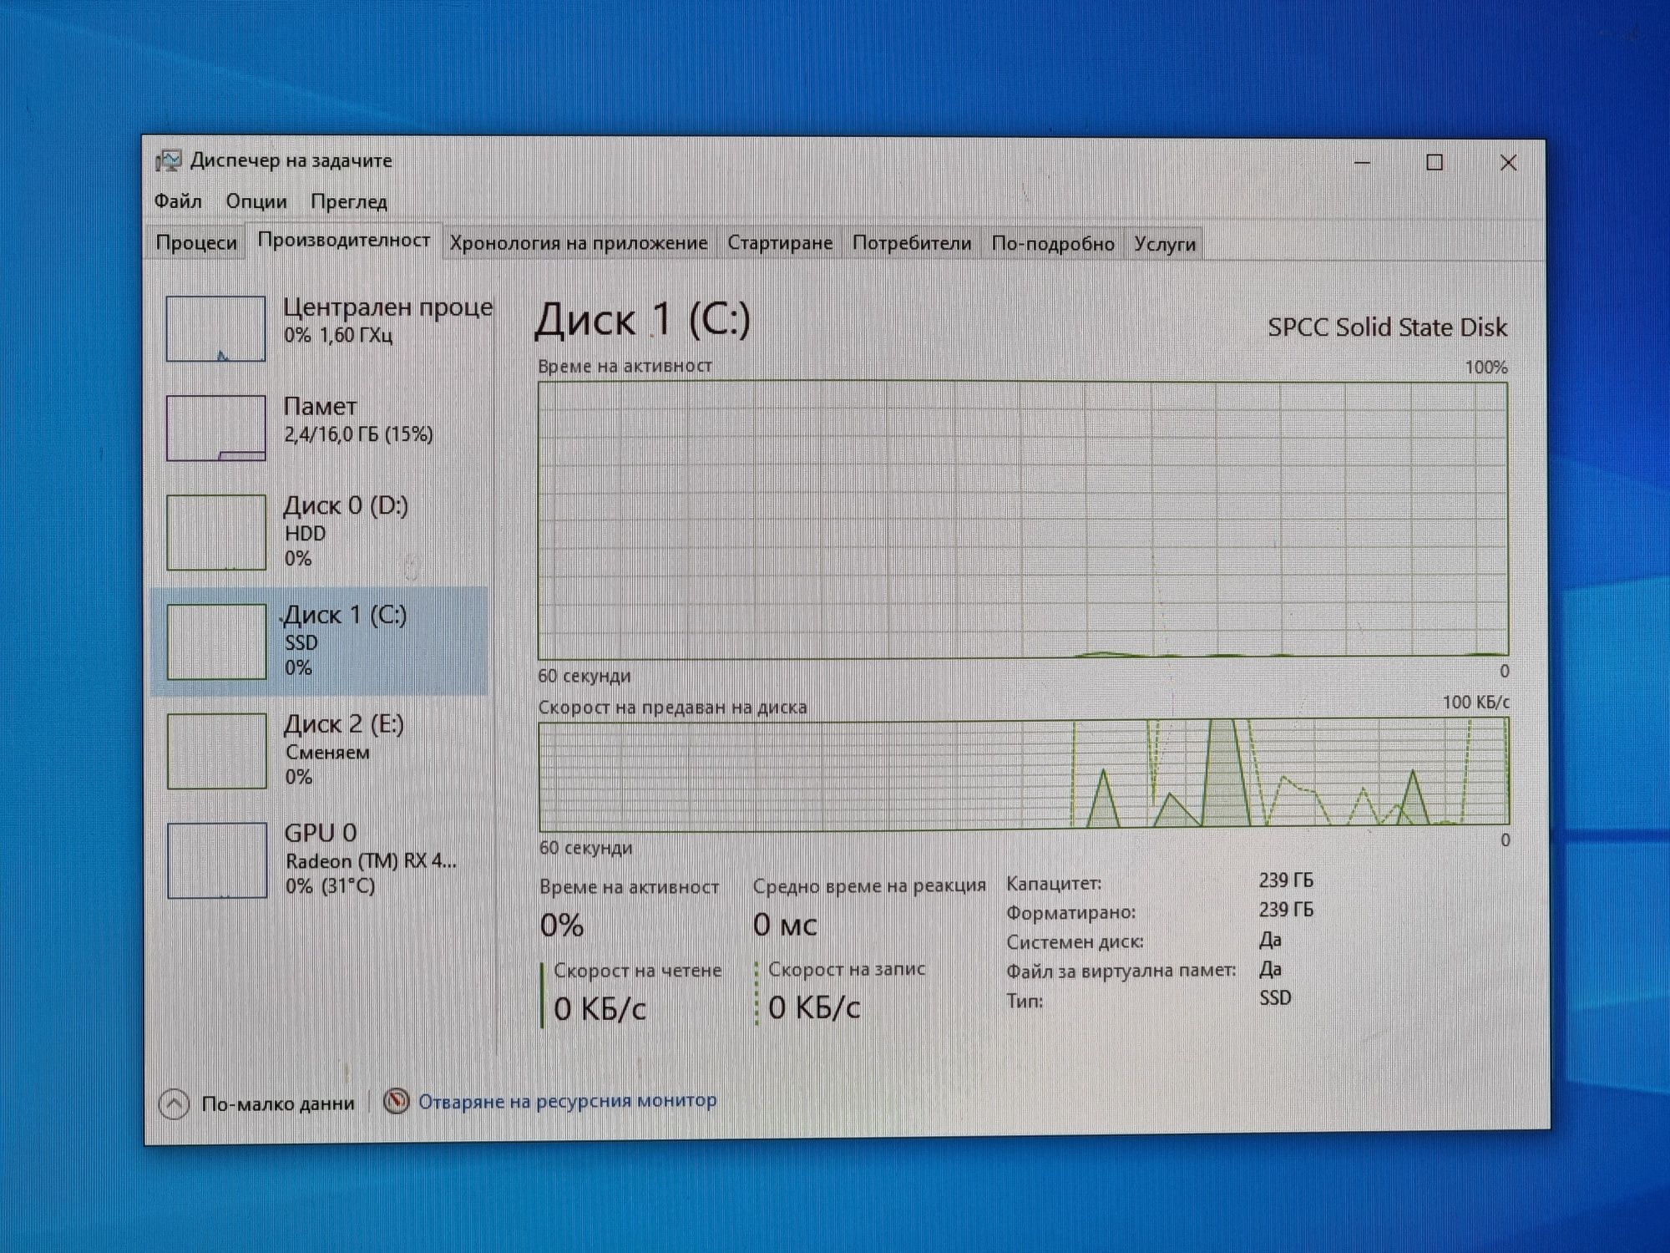Open the Стартиране tab
1670x1253 pixels.
(x=780, y=243)
